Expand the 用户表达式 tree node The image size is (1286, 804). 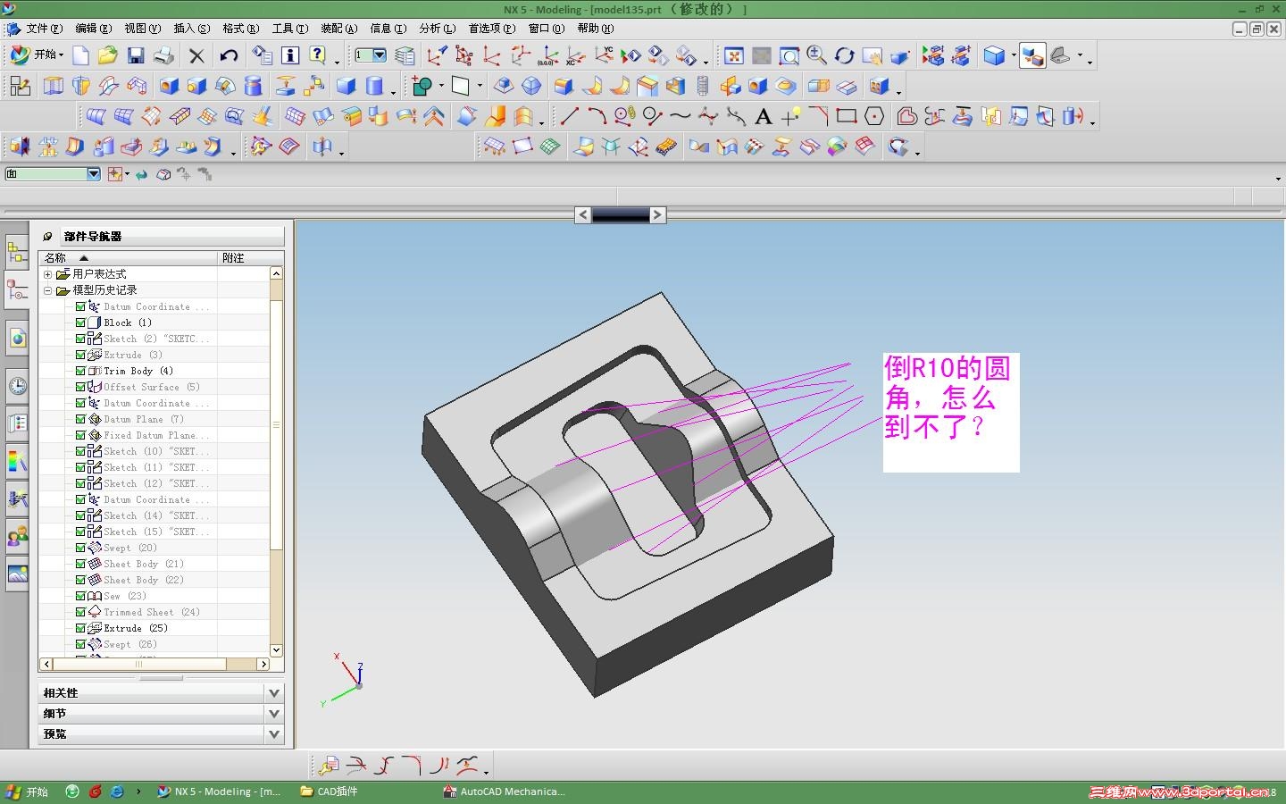click(x=48, y=274)
